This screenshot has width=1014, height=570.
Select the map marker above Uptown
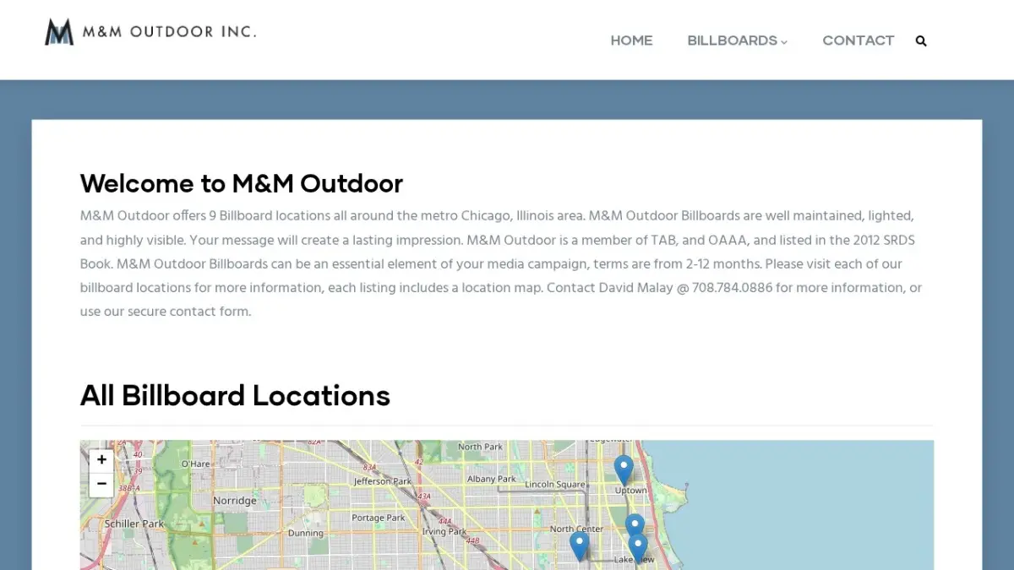pyautogui.click(x=624, y=470)
